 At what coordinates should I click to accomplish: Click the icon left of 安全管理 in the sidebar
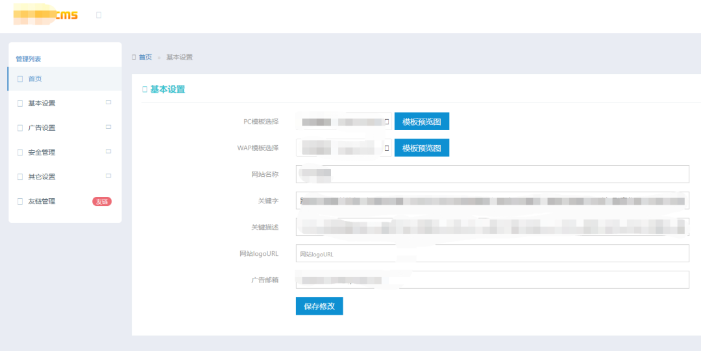point(20,153)
